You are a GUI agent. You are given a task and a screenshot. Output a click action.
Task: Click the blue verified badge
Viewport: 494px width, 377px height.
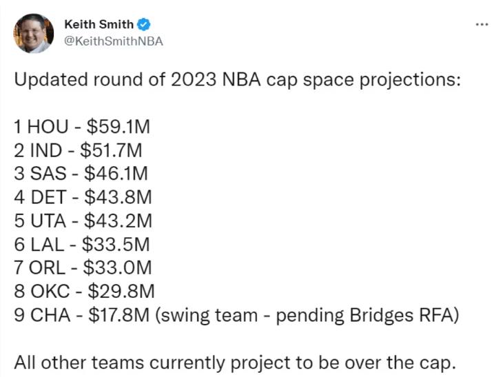[x=143, y=24]
